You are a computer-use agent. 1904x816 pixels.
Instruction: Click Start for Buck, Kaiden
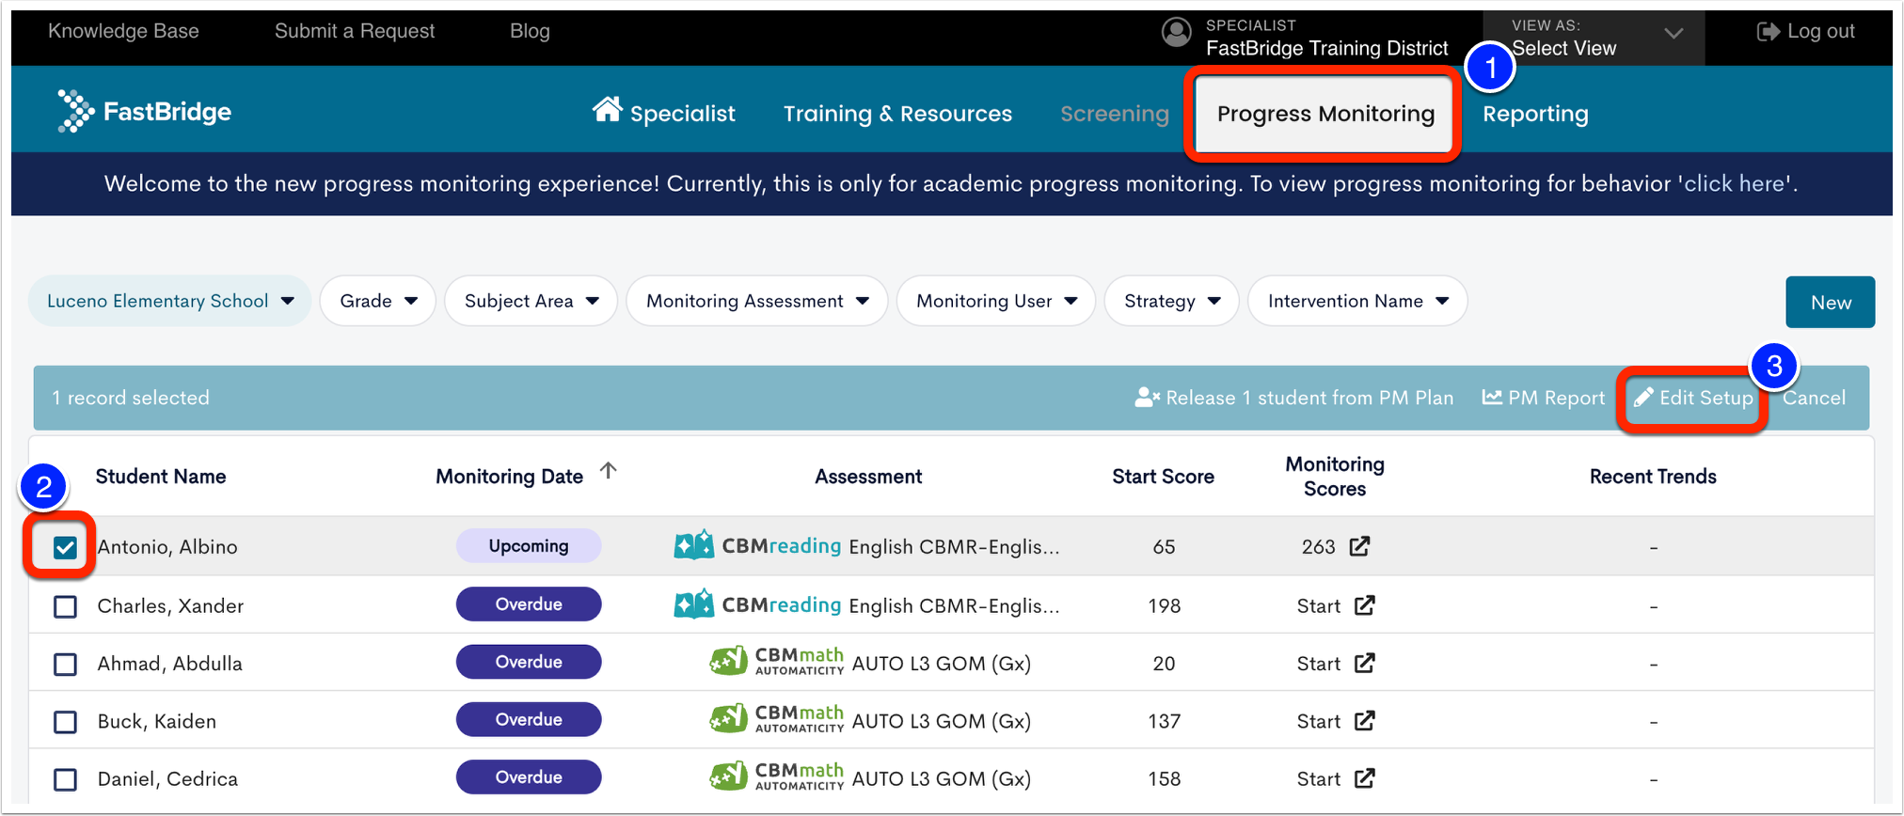point(1318,722)
